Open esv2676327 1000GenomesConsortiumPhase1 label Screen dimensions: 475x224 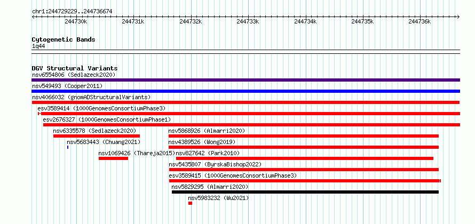[107, 119]
